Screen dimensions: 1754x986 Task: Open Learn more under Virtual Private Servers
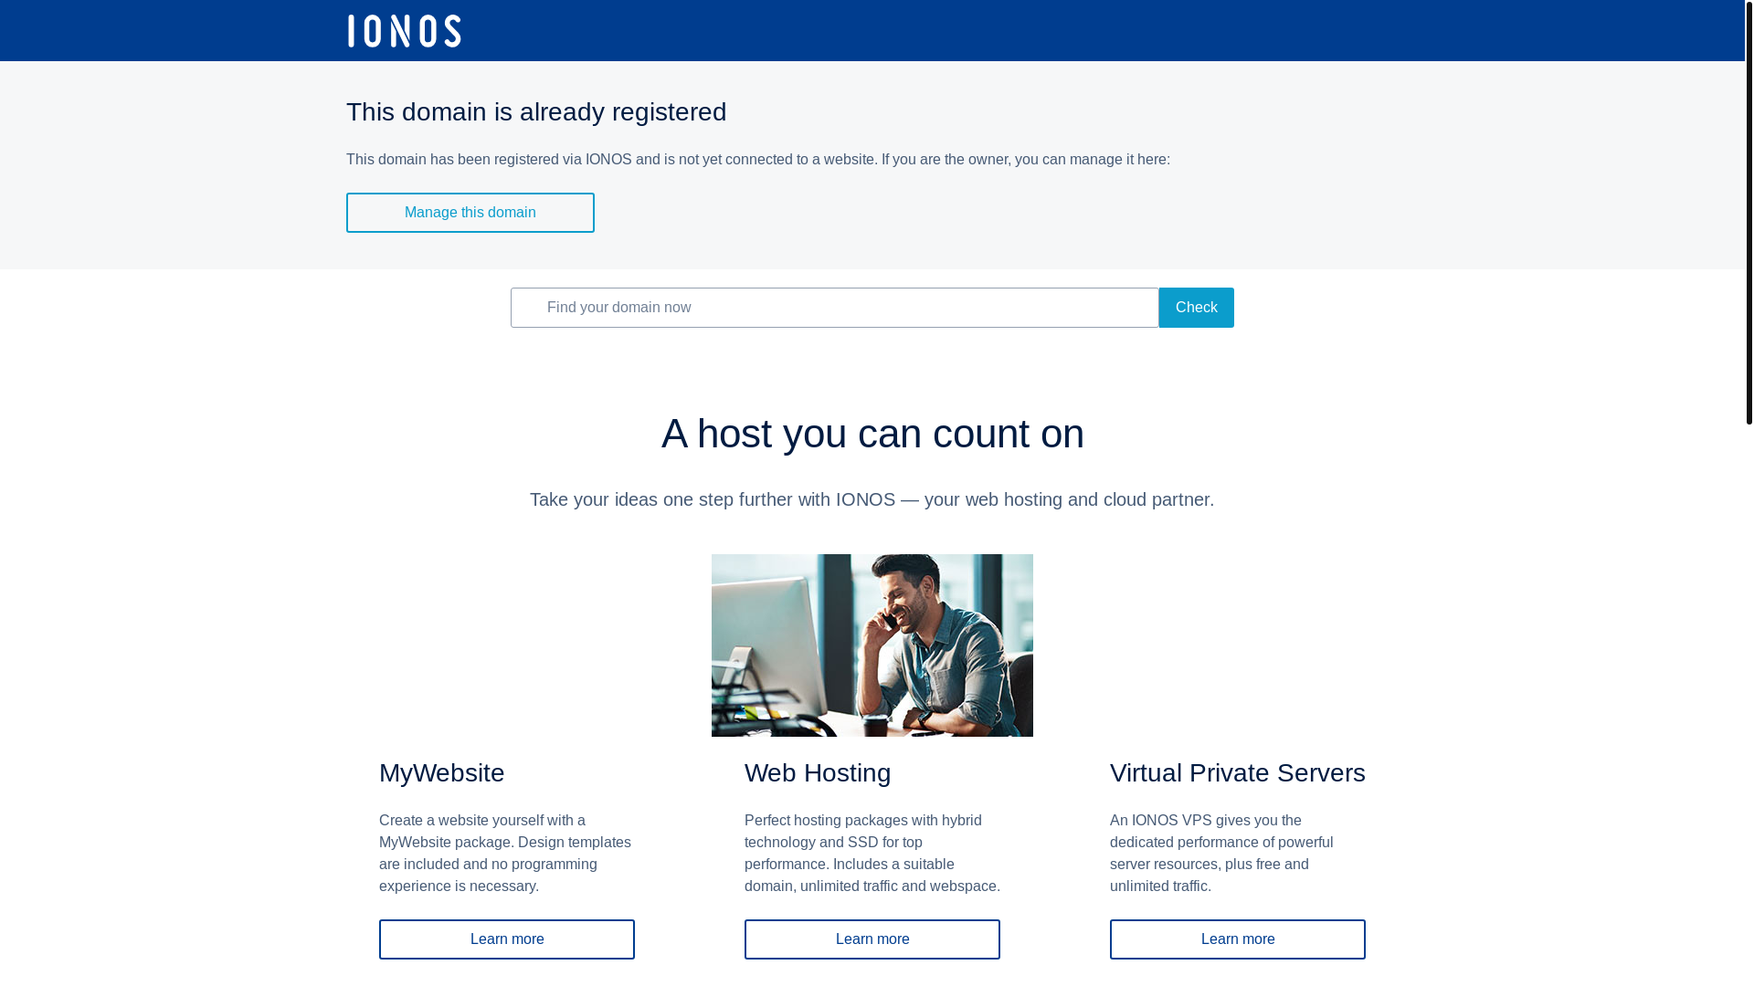tap(1238, 939)
